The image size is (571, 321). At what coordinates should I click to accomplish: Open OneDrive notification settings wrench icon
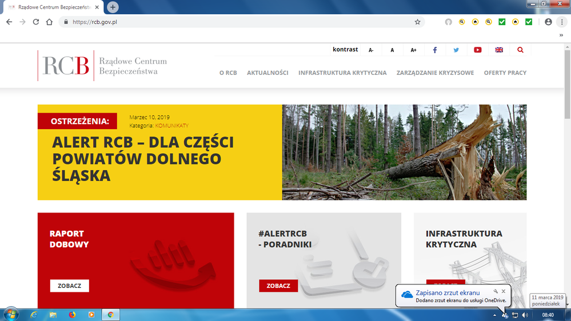pos(496,291)
